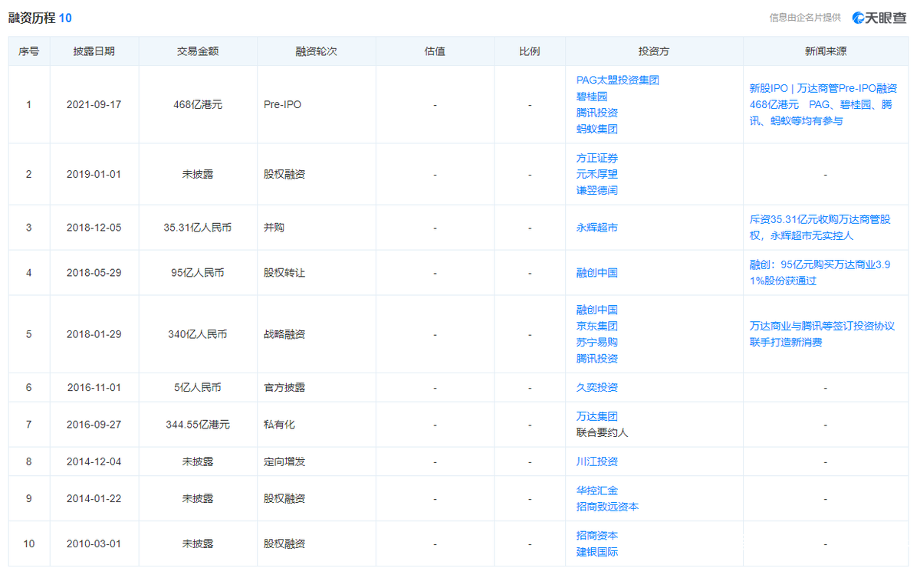
Task: Click the 信息由企名片提供 note
Action: [805, 18]
